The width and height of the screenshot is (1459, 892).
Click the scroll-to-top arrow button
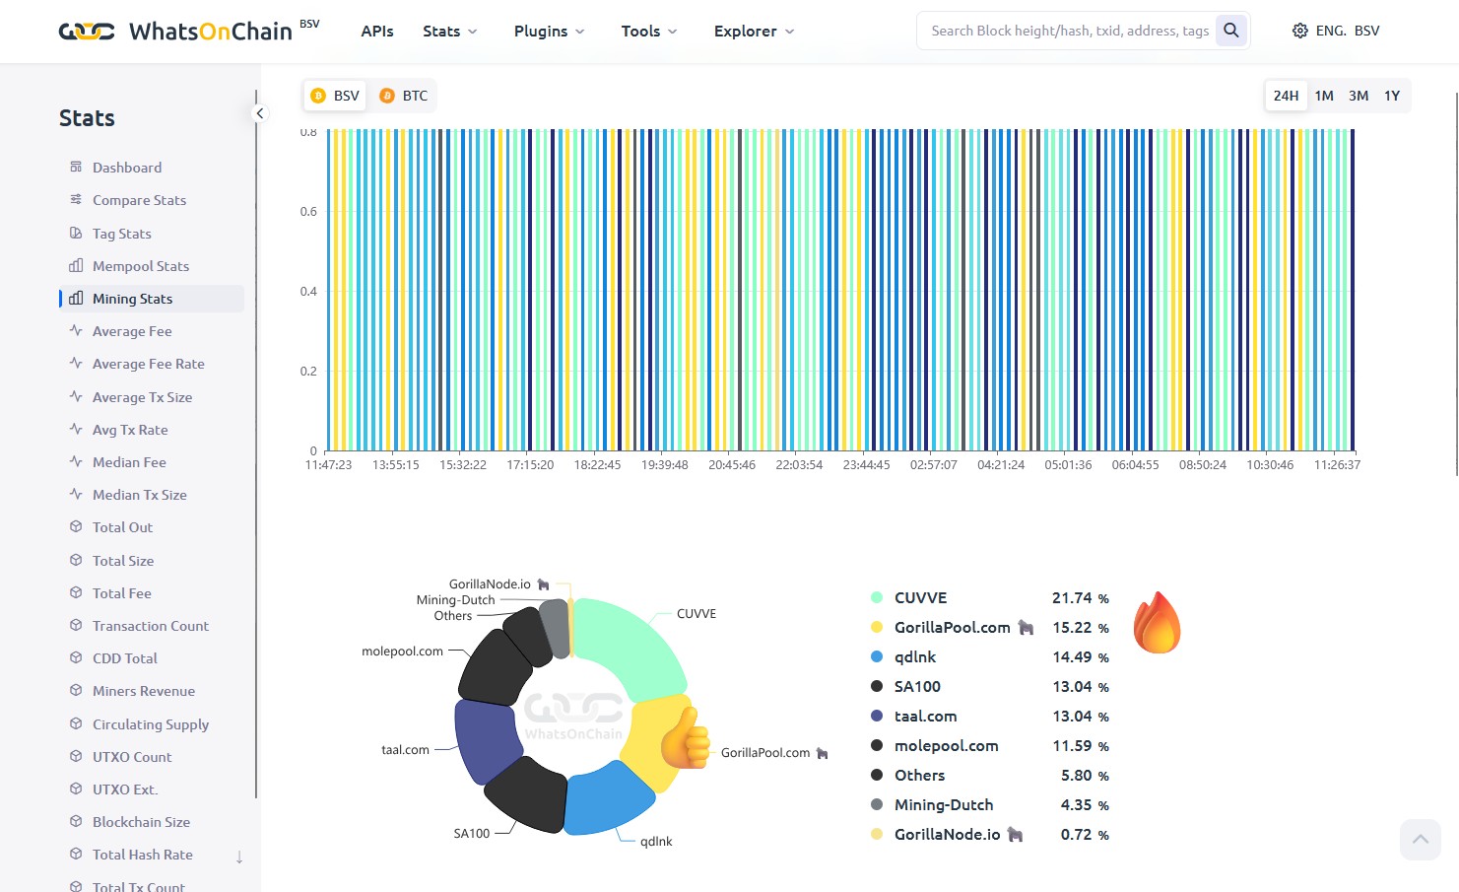(x=1421, y=840)
